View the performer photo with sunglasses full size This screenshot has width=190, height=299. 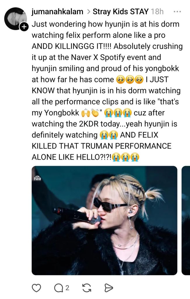tap(104, 220)
